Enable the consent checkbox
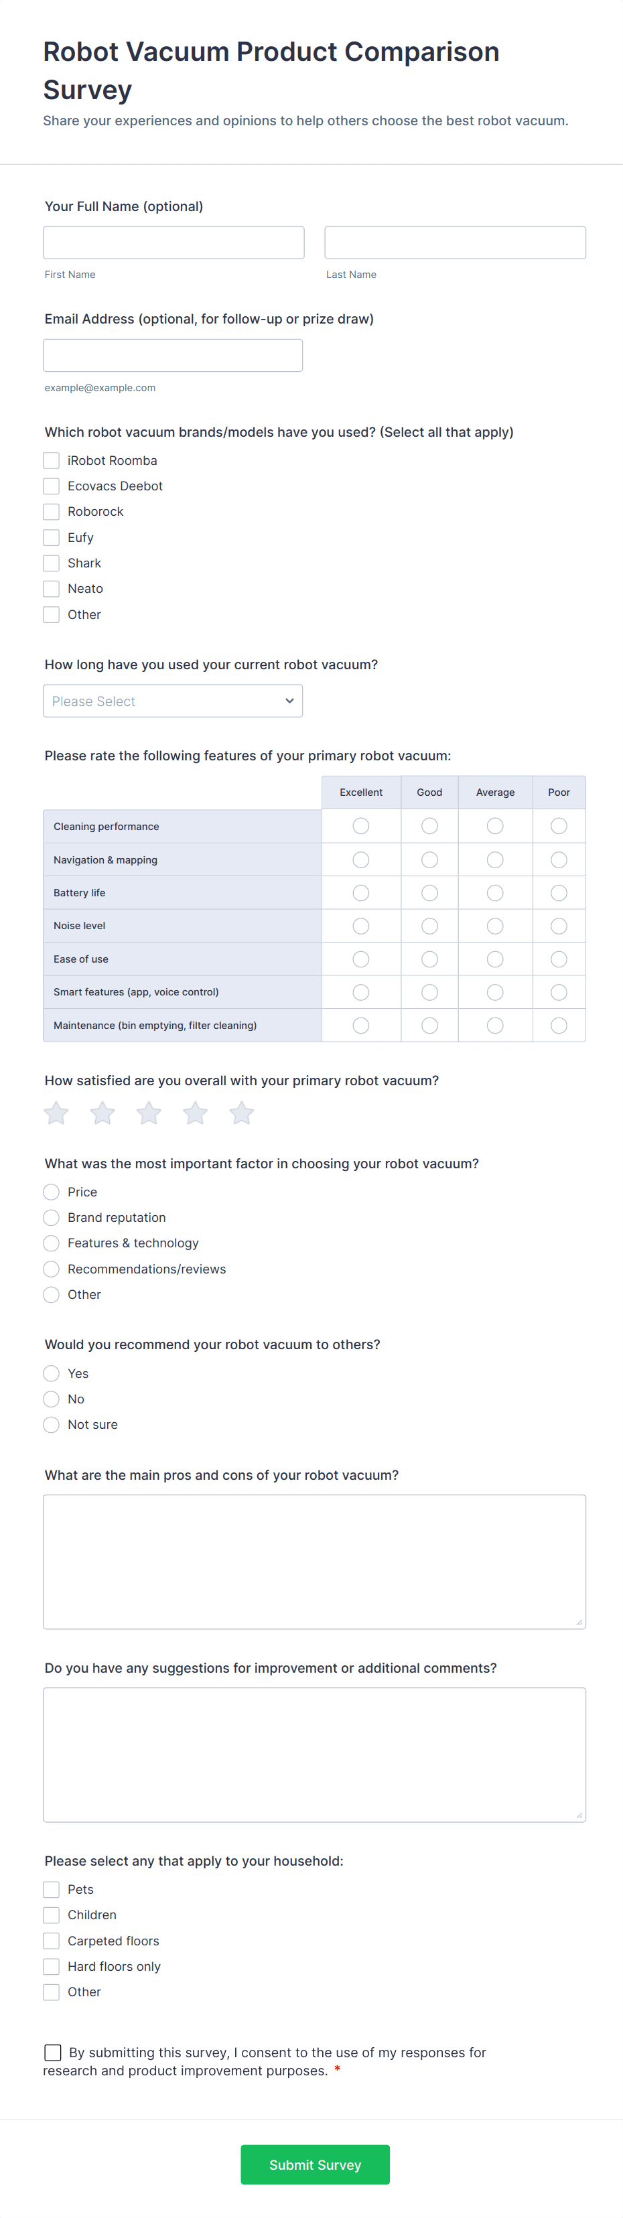The image size is (623, 2218). click(x=52, y=2053)
